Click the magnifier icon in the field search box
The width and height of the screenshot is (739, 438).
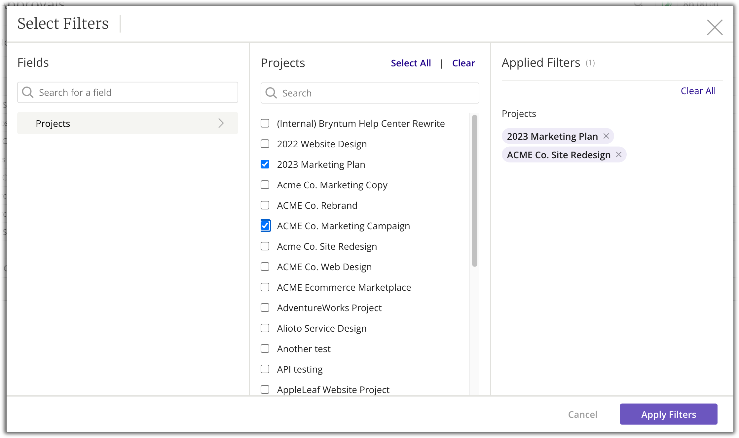tap(28, 92)
